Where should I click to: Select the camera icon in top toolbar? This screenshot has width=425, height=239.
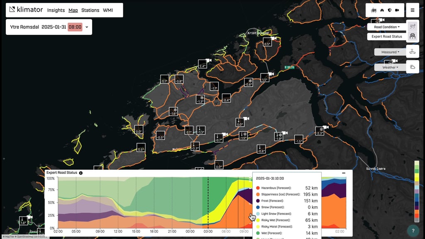(397, 10)
